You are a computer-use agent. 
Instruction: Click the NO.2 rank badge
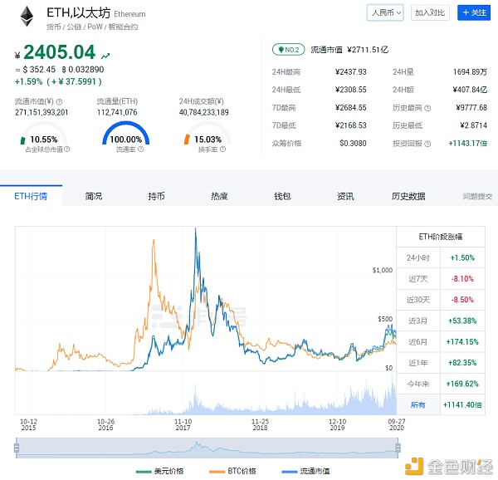288,50
